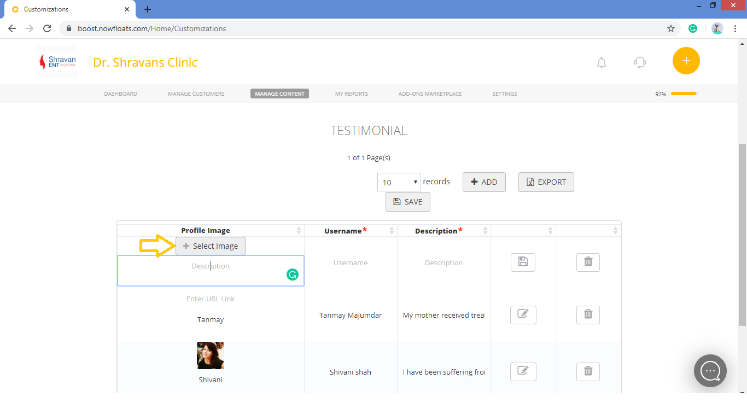This screenshot has width=747, height=420.
Task: Click the ADD button
Action: (x=484, y=182)
